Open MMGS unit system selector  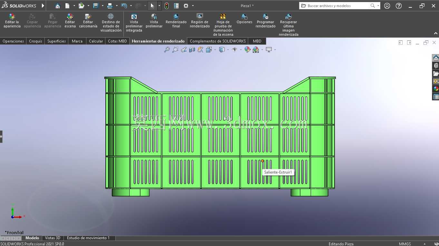pyautogui.click(x=405, y=244)
